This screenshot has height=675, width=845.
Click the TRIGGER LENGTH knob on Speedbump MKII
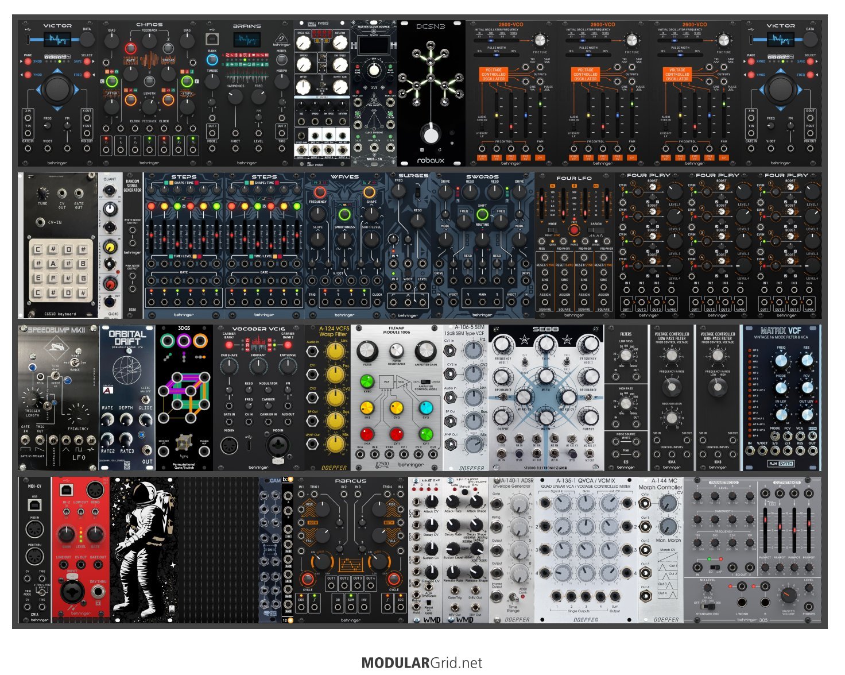[32, 398]
